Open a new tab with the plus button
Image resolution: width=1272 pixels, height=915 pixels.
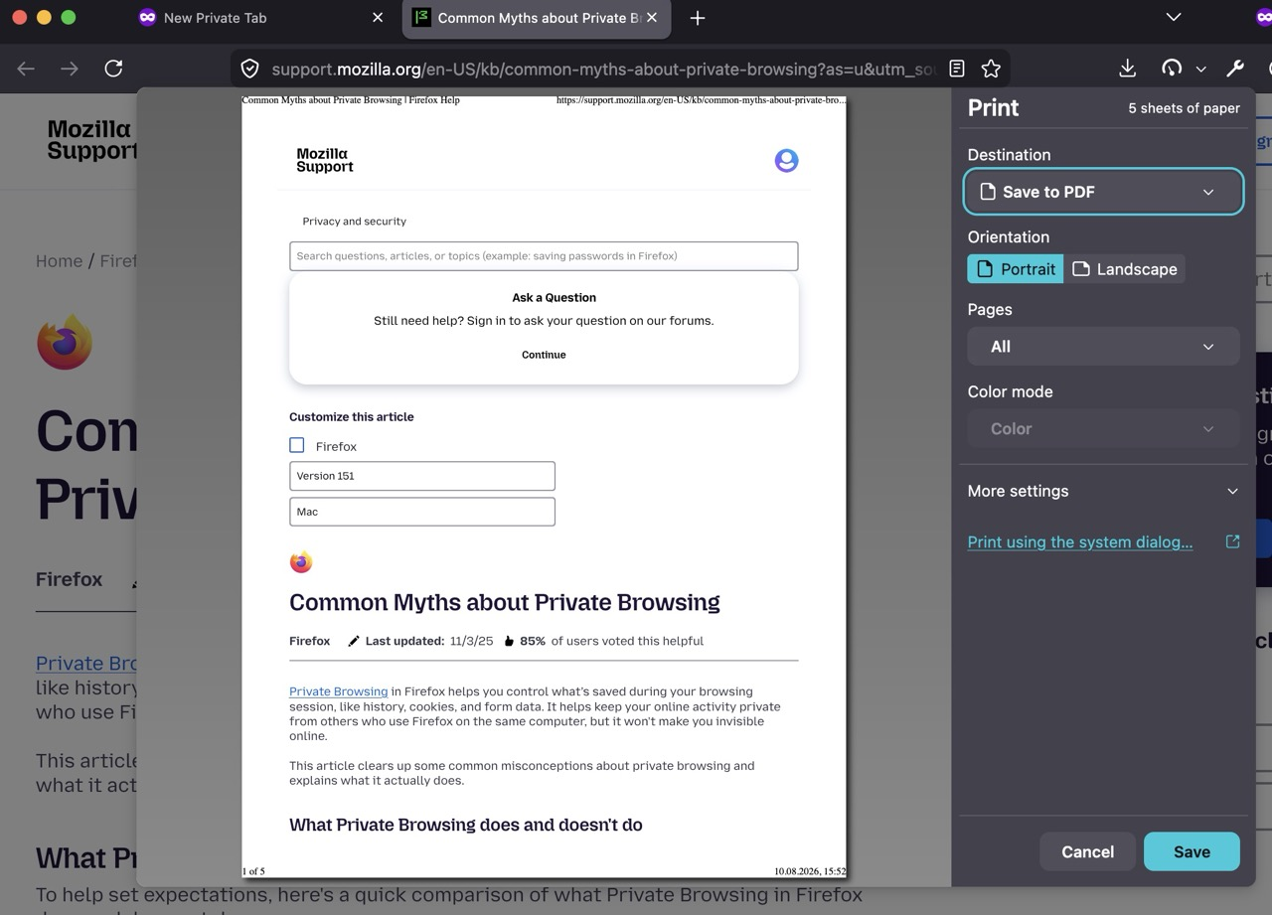[x=698, y=18]
